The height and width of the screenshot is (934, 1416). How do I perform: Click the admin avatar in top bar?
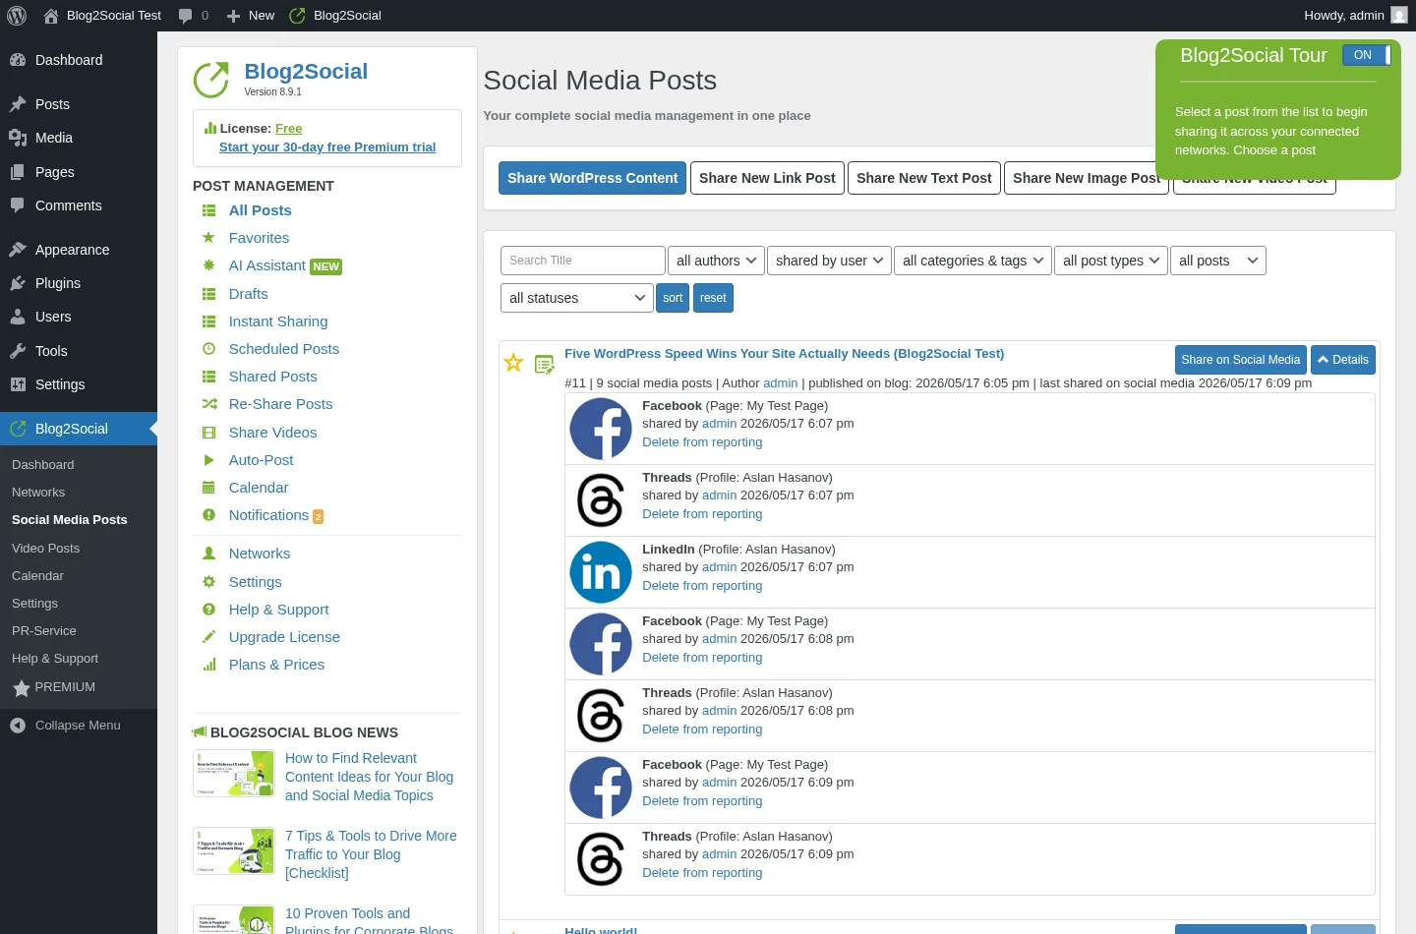(1399, 16)
